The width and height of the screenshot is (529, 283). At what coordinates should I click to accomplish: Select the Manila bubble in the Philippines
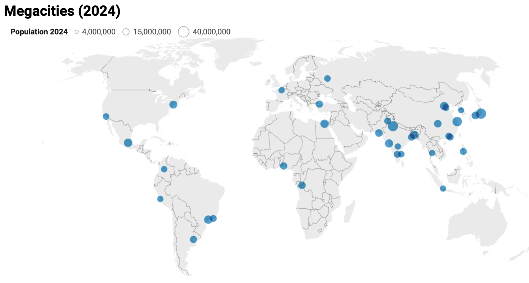click(463, 151)
